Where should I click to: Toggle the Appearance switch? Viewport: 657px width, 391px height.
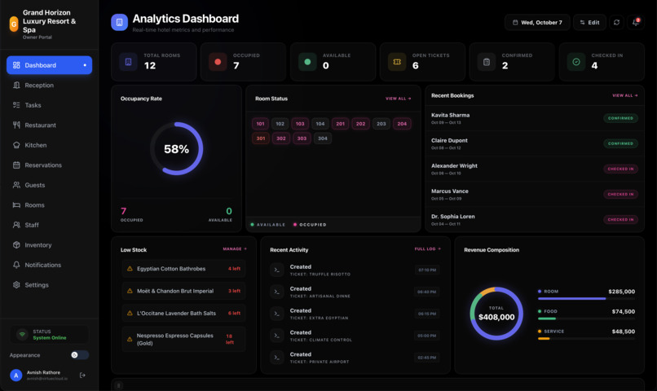(x=80, y=355)
